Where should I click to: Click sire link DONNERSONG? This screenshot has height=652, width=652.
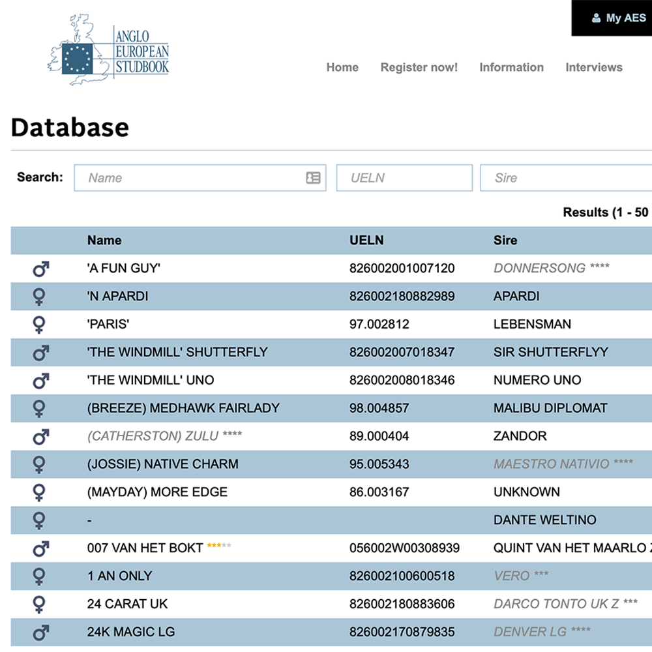tap(539, 268)
